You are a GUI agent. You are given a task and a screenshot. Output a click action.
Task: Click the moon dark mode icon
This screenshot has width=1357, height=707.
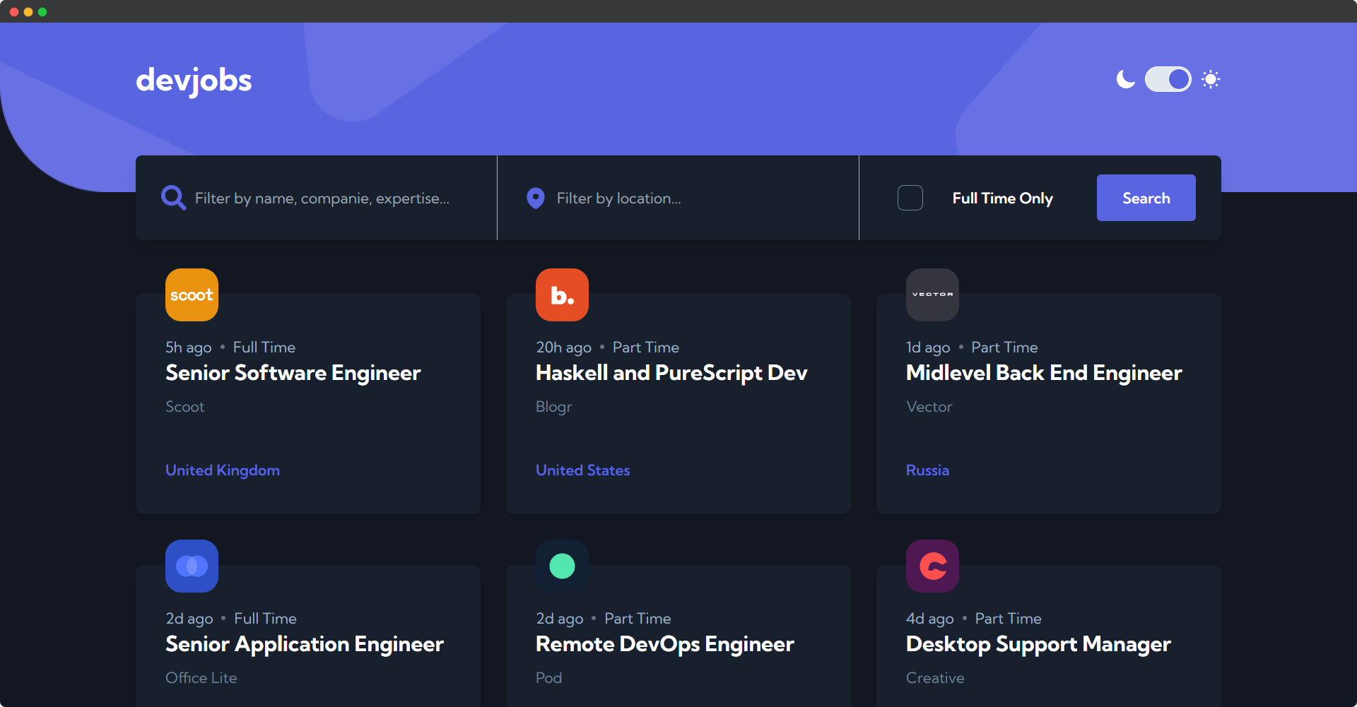[1126, 79]
